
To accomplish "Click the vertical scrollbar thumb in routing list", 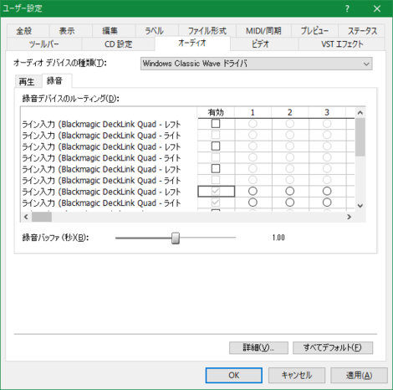I will [360, 137].
